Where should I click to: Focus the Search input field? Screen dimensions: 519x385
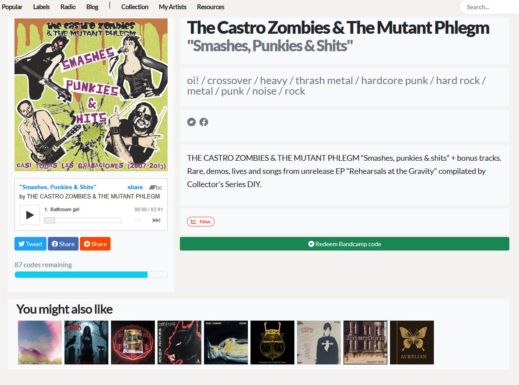click(489, 7)
